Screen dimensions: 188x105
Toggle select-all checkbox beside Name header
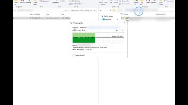121,14
